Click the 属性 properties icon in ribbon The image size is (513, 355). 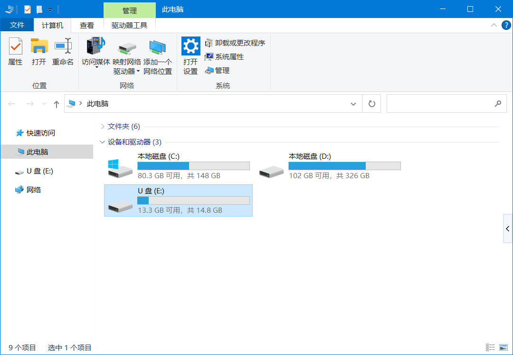click(15, 46)
